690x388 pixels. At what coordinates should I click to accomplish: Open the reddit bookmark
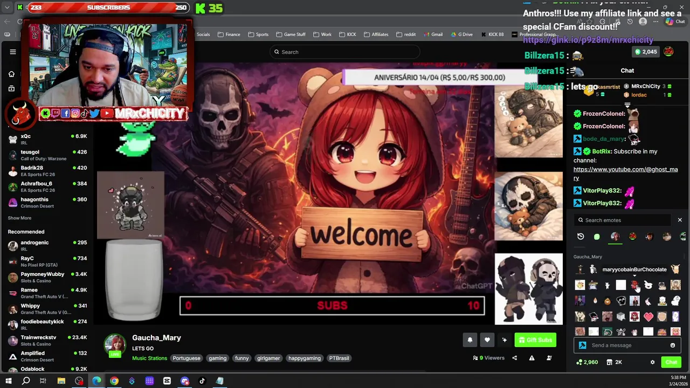[406, 34]
